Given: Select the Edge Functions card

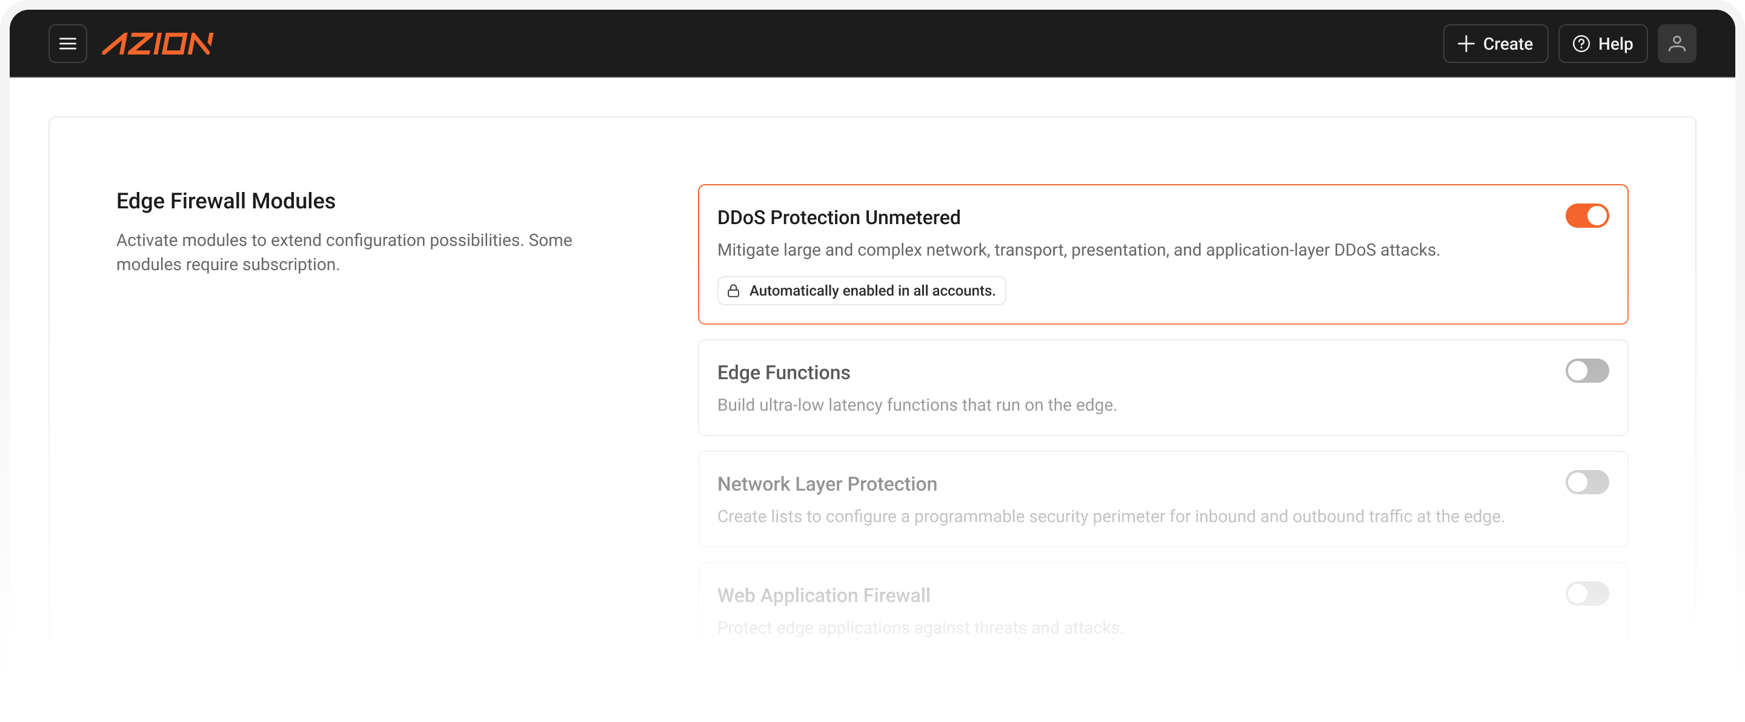Looking at the screenshot, I should coord(1163,388).
